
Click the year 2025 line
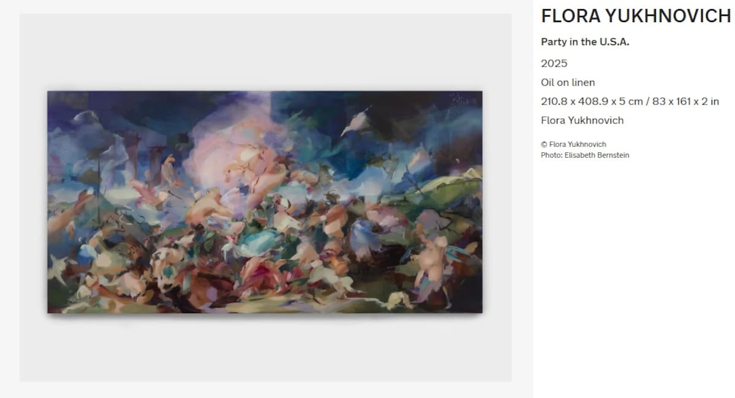click(x=554, y=63)
